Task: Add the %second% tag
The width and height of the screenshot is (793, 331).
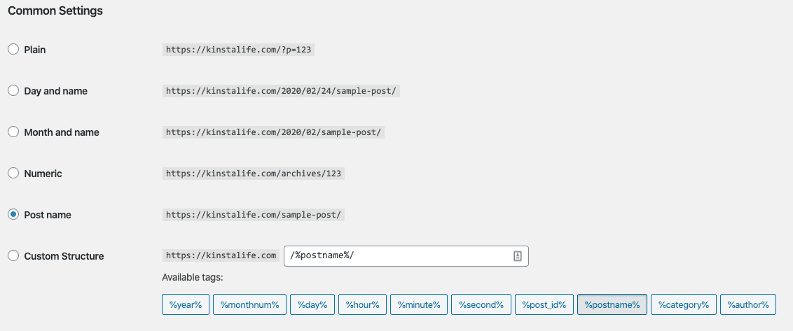Action: [x=481, y=304]
